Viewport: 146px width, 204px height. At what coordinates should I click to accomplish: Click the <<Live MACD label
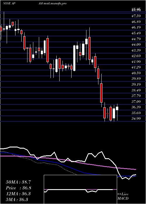coord(123,196)
